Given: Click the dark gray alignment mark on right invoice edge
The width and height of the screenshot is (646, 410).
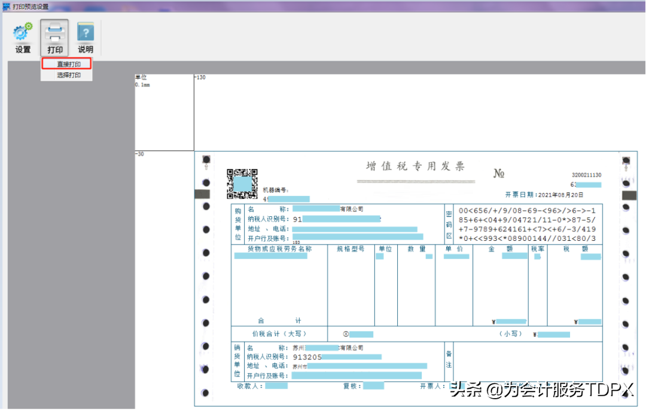Looking at the screenshot, I should (629, 195).
